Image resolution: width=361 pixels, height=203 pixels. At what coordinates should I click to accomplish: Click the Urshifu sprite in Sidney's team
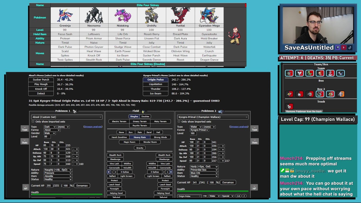pos(151,16)
